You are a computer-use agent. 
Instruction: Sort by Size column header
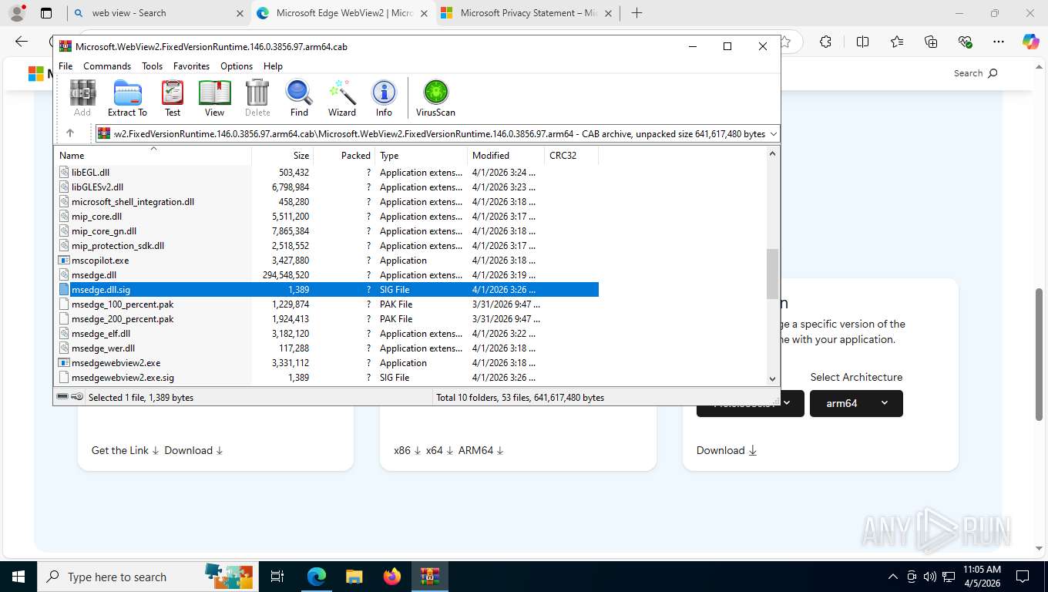283,156
